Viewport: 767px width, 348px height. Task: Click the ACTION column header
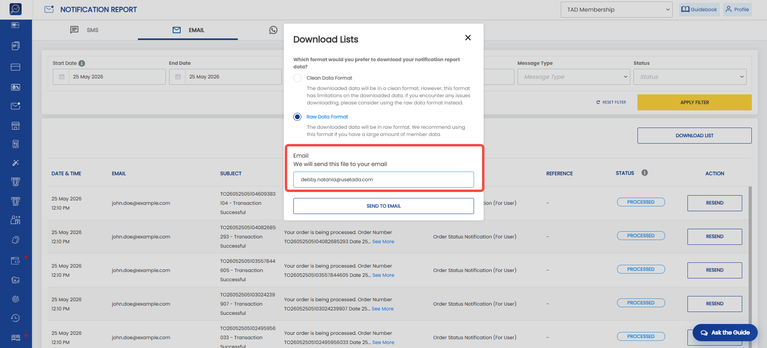point(715,174)
